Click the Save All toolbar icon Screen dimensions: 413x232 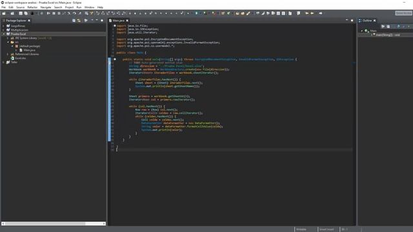26,13
